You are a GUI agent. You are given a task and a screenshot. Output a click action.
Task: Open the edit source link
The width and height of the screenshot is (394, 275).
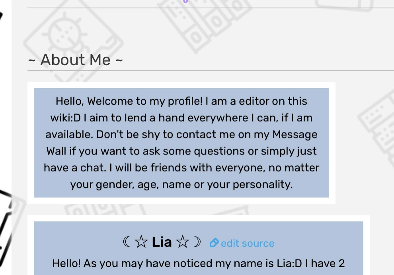point(247,243)
